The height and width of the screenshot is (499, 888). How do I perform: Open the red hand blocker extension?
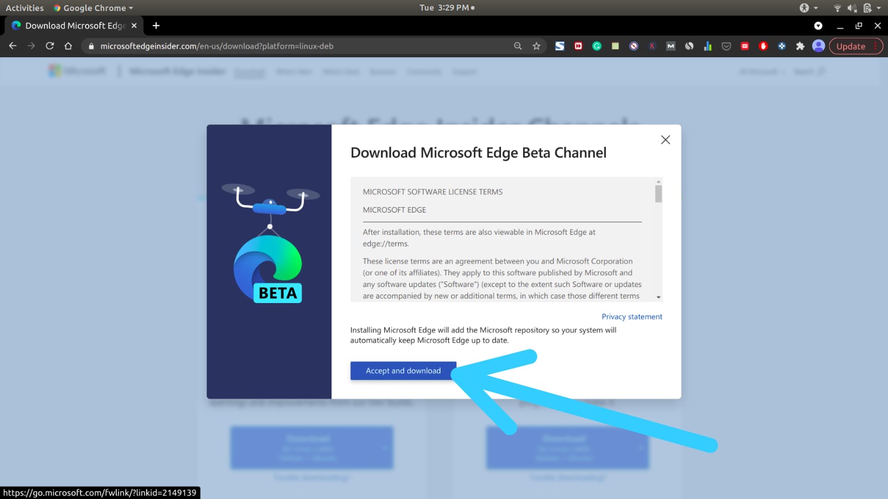click(763, 46)
